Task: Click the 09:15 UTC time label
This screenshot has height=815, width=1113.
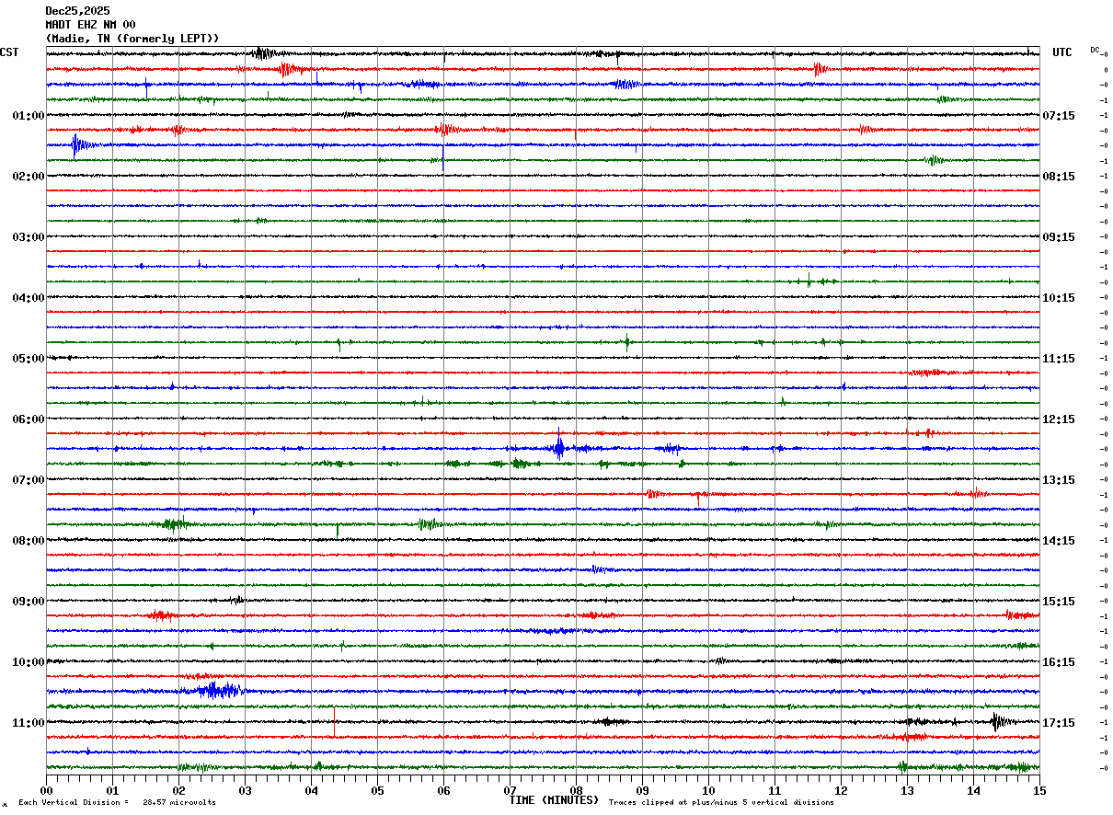Action: pyautogui.click(x=1060, y=237)
